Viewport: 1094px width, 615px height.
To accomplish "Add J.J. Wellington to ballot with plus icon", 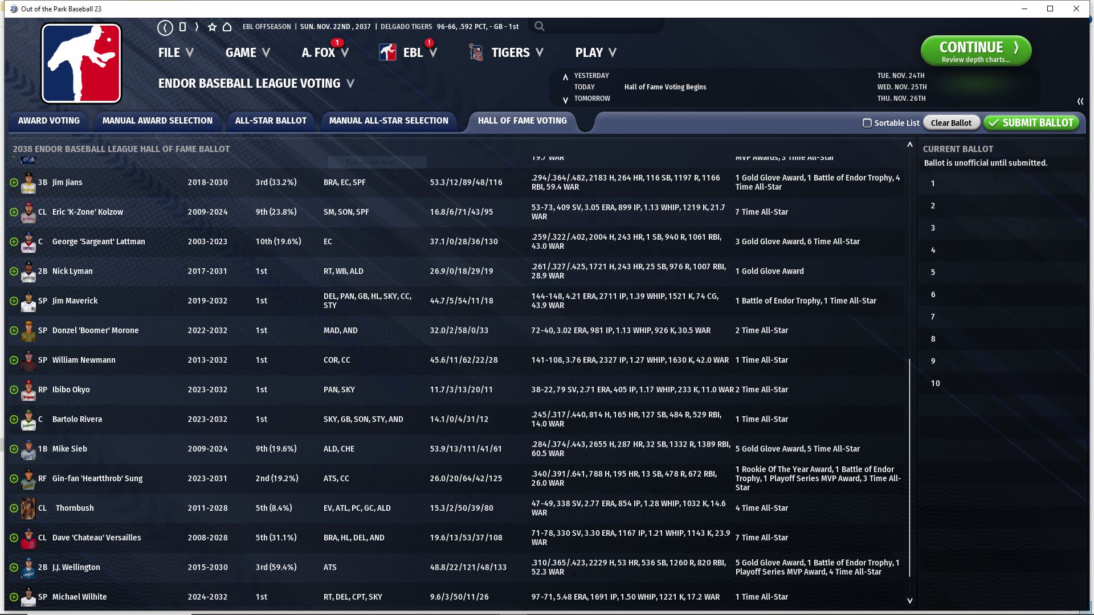I will 14,568.
